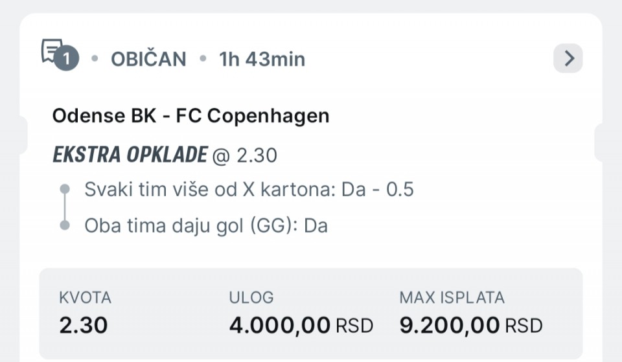This screenshot has width=622, height=362.
Task: Click the MAX ISPLATA label
Action: click(x=452, y=298)
